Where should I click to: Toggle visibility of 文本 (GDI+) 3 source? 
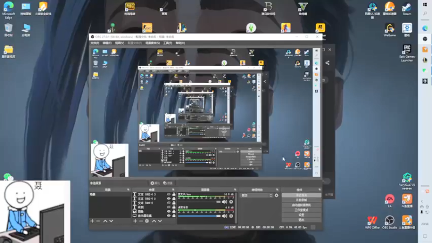(168, 194)
